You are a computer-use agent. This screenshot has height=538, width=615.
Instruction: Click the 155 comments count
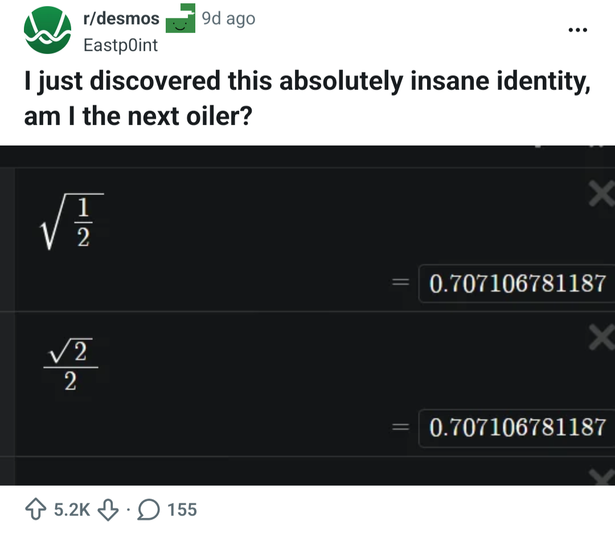click(182, 509)
